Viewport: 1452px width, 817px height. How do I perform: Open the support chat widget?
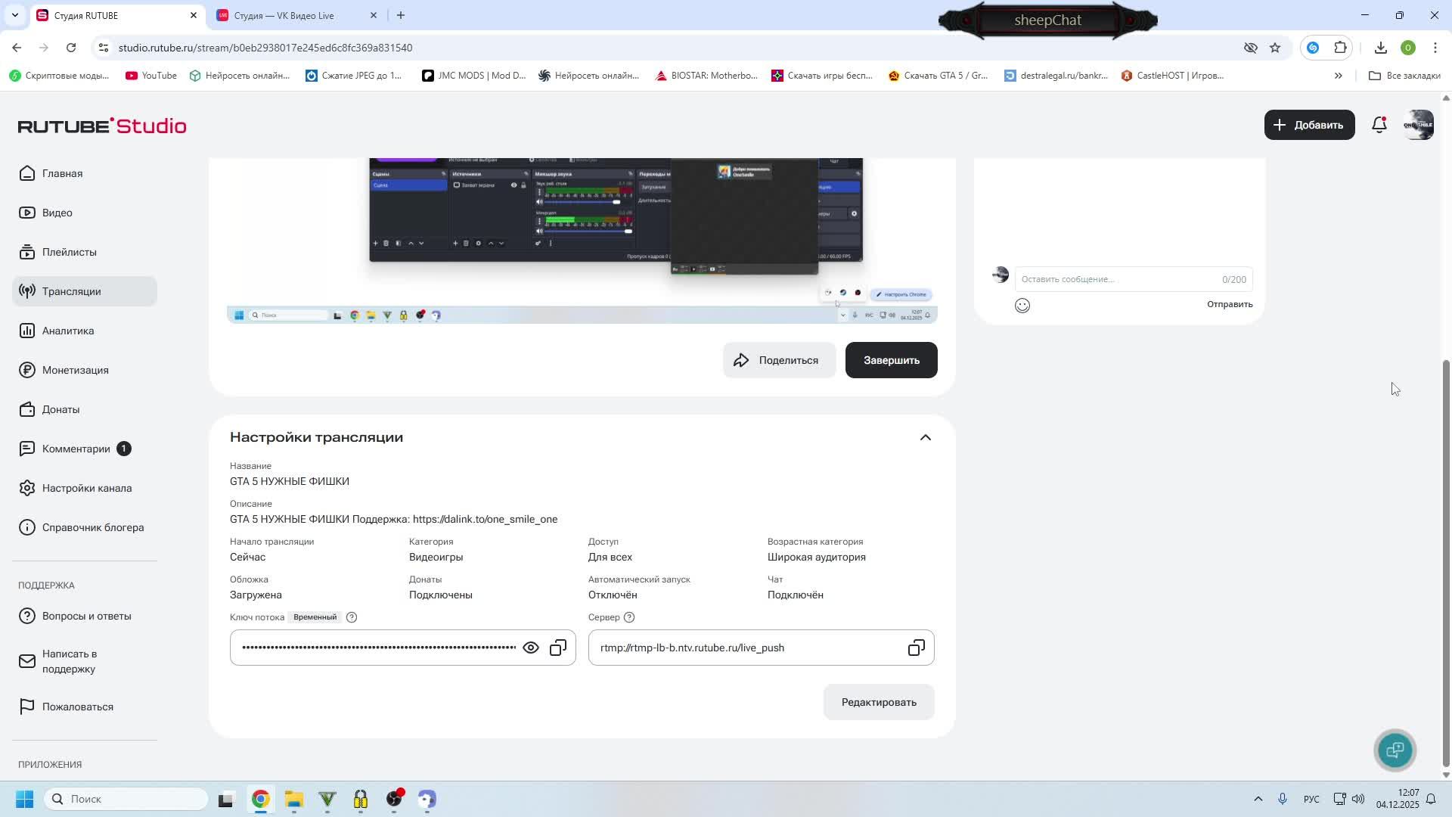point(1395,750)
